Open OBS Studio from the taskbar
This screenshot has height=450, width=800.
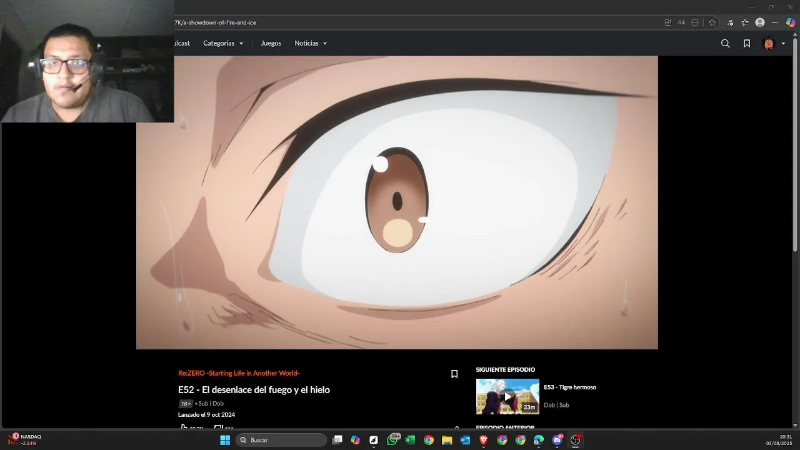[x=576, y=440]
